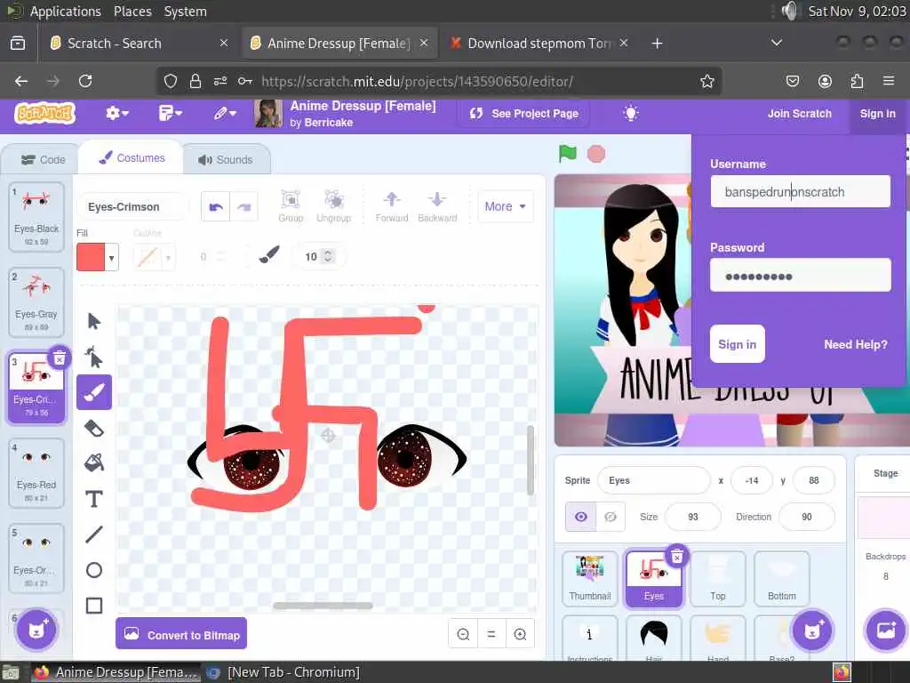Select the Eyes-Black costume thumbnail
The width and height of the screenshot is (910, 683).
pyautogui.click(x=36, y=217)
